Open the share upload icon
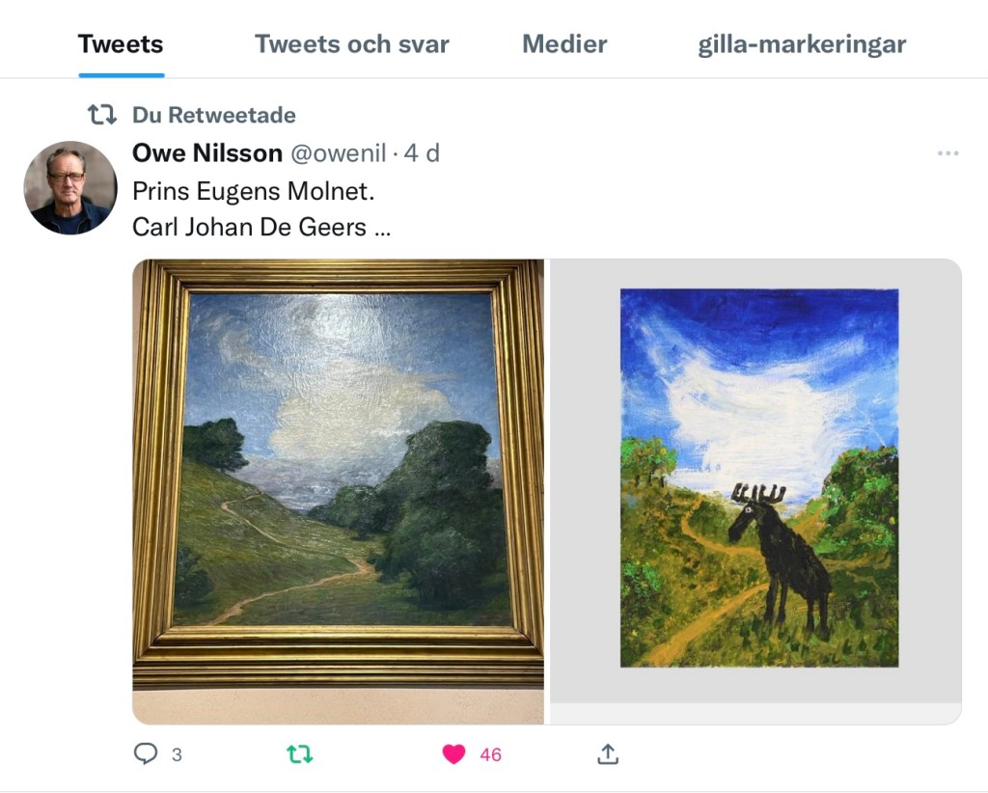Image resolution: width=988 pixels, height=793 pixels. tap(608, 753)
